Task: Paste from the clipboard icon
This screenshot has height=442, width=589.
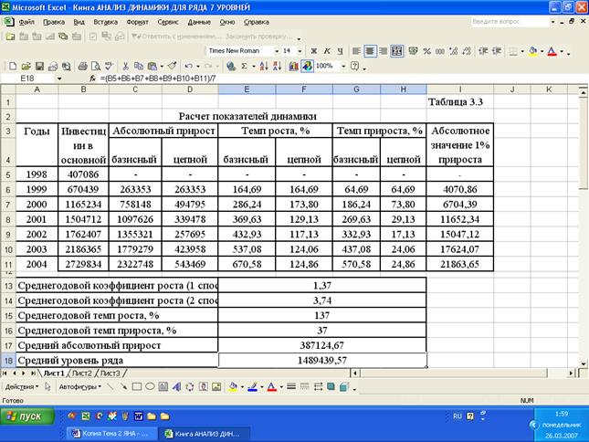Action: coord(153,67)
